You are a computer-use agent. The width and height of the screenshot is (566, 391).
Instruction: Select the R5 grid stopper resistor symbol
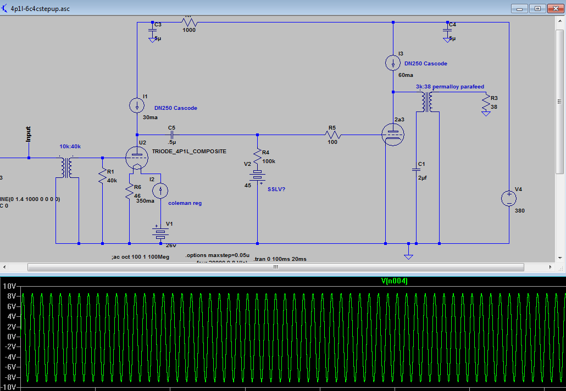[332, 135]
